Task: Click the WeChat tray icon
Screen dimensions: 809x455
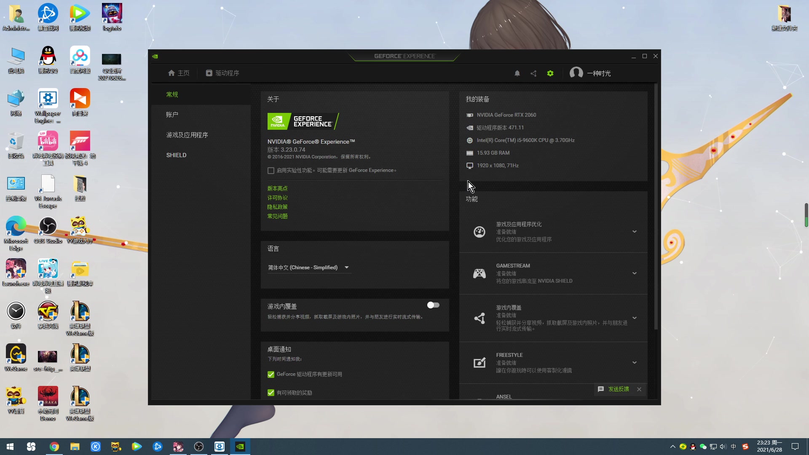Action: coord(703,447)
